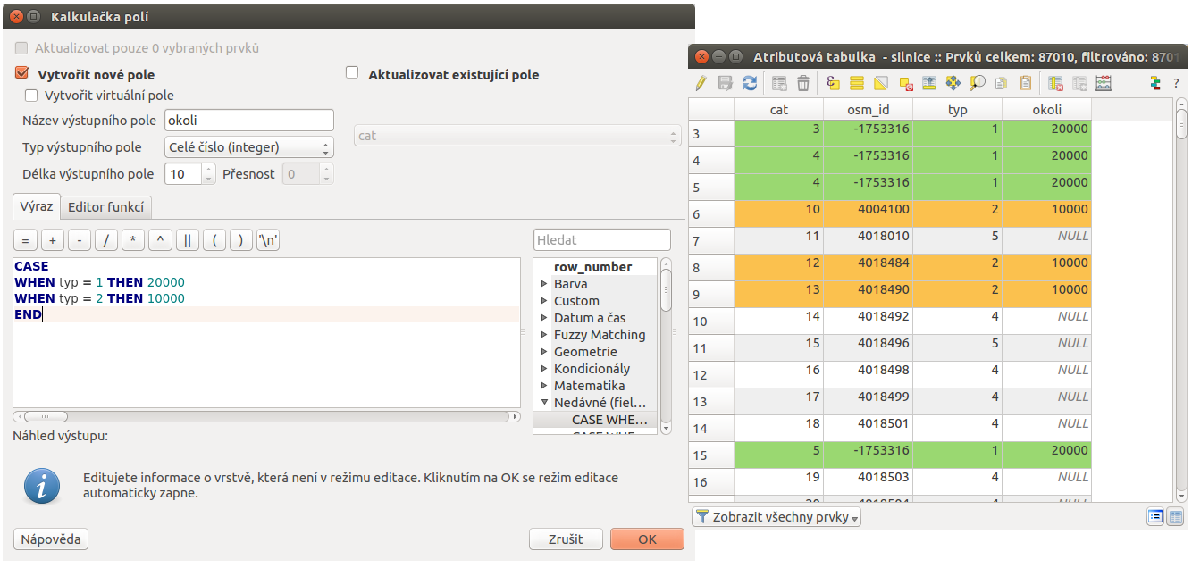Zoom map to selected rows magnifier icon
The height and width of the screenshot is (568, 1192).
pyautogui.click(x=978, y=83)
